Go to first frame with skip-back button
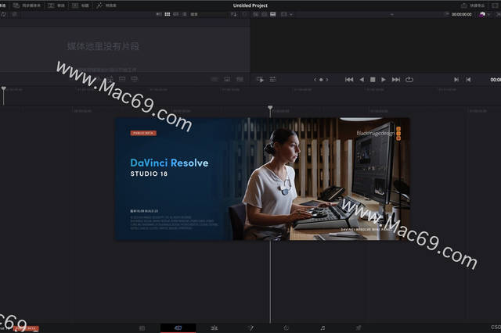This screenshot has width=501, height=333. click(349, 80)
